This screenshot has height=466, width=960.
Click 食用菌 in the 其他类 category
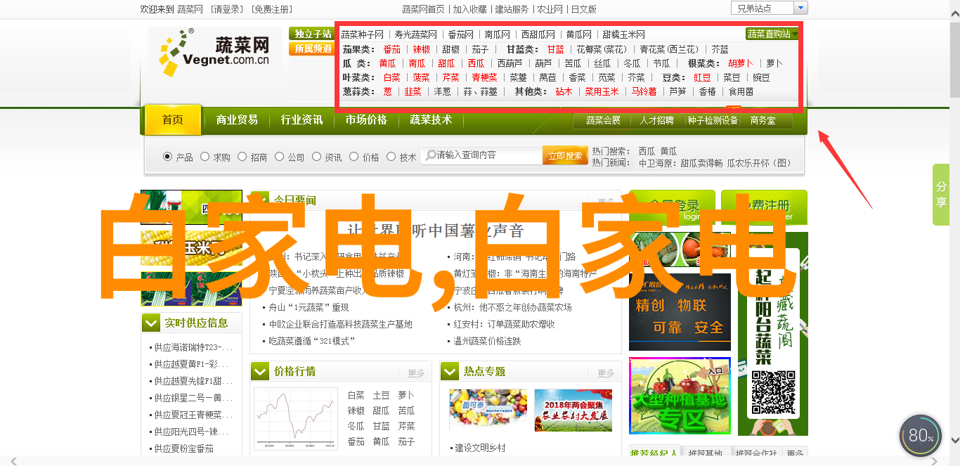741,91
